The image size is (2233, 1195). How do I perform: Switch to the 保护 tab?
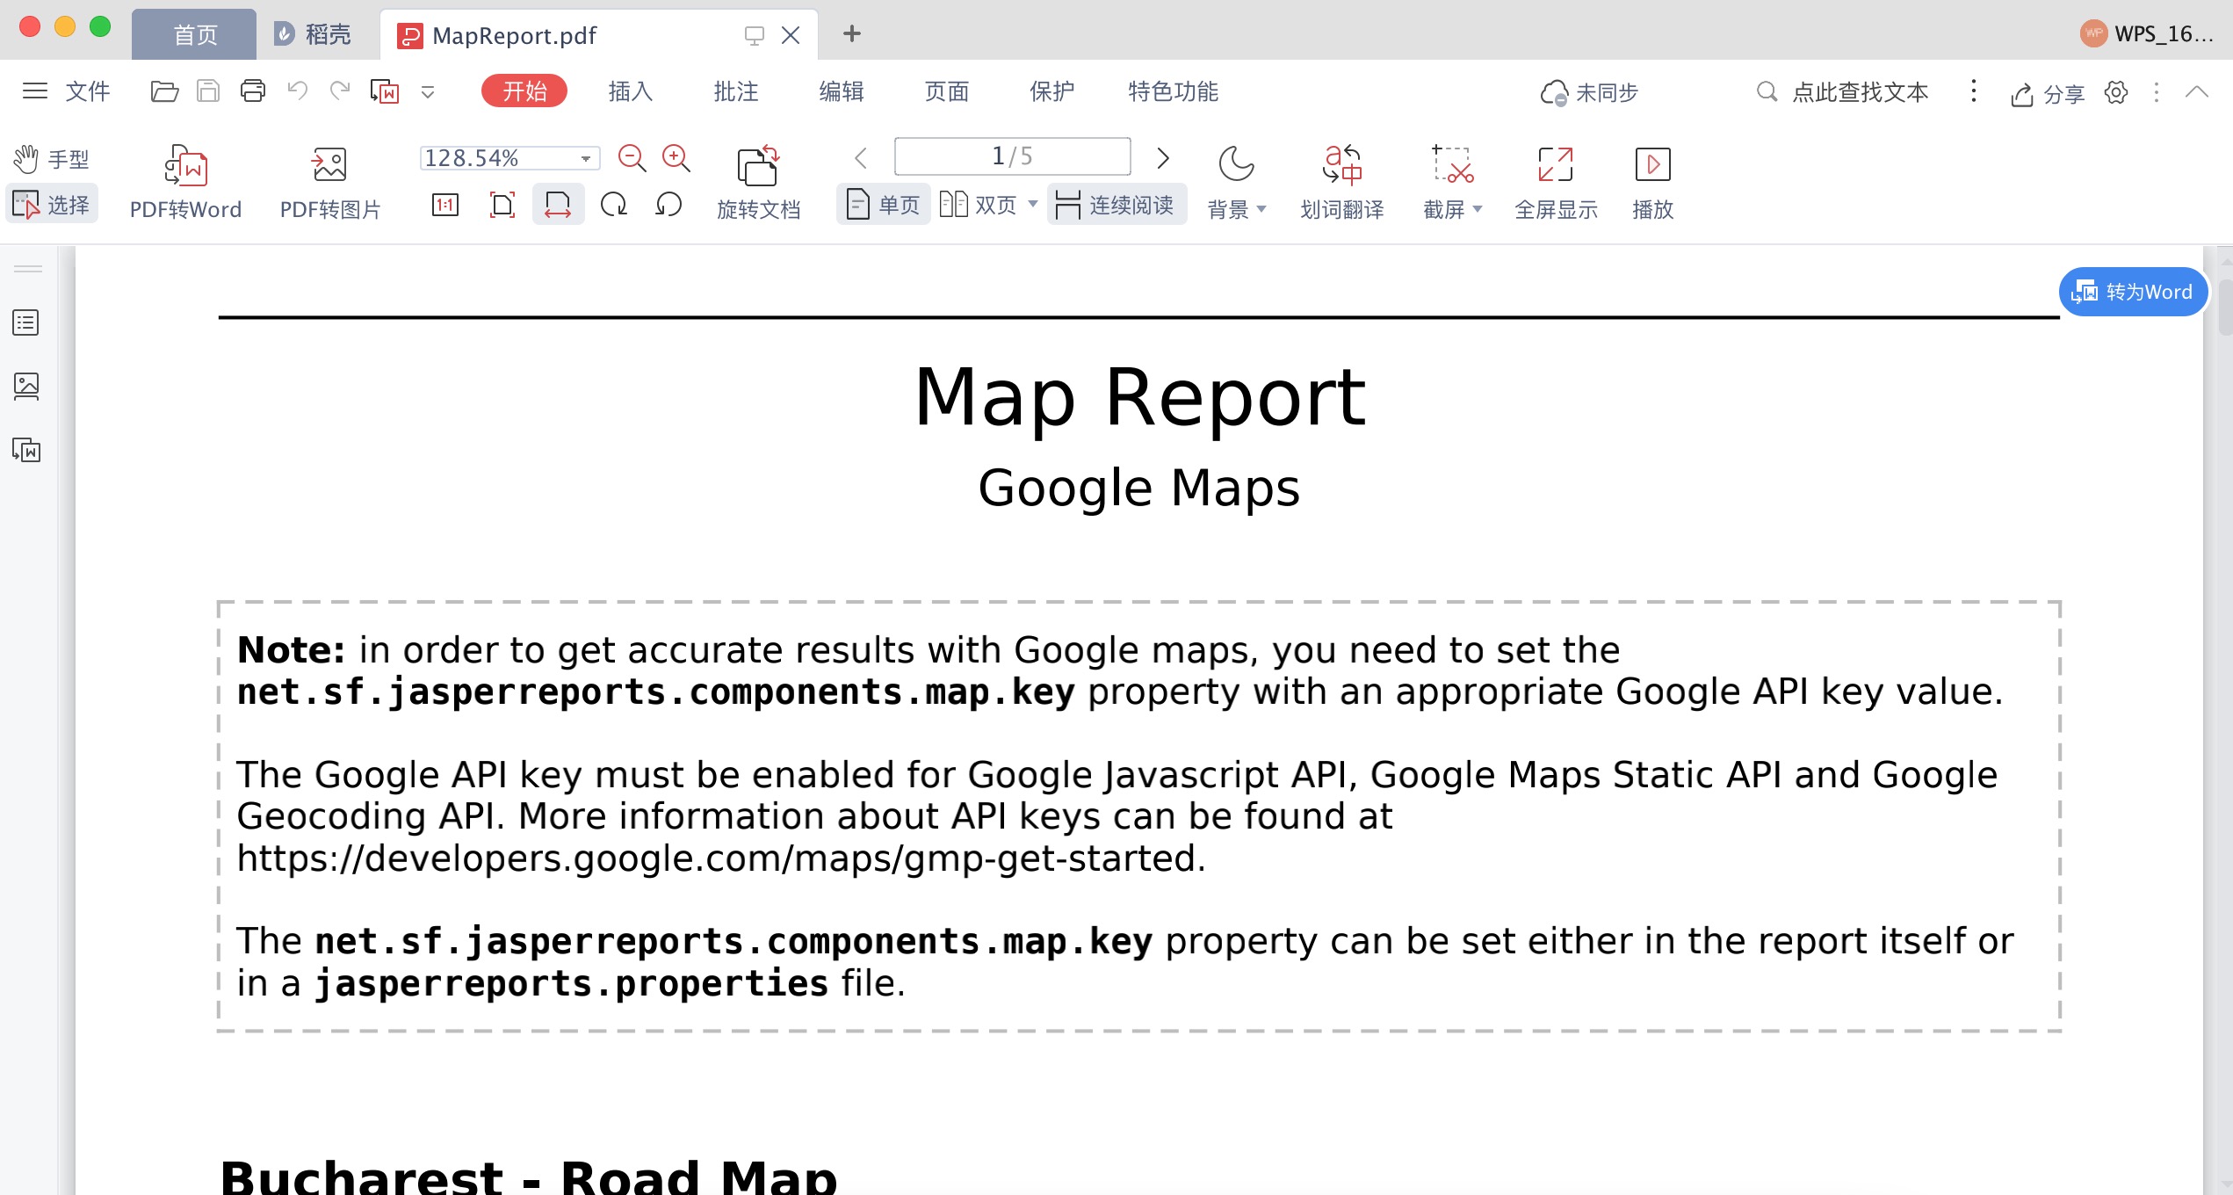(1051, 91)
